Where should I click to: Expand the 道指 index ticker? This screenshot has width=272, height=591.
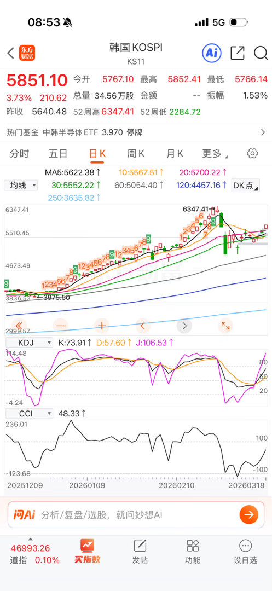pos(31,539)
